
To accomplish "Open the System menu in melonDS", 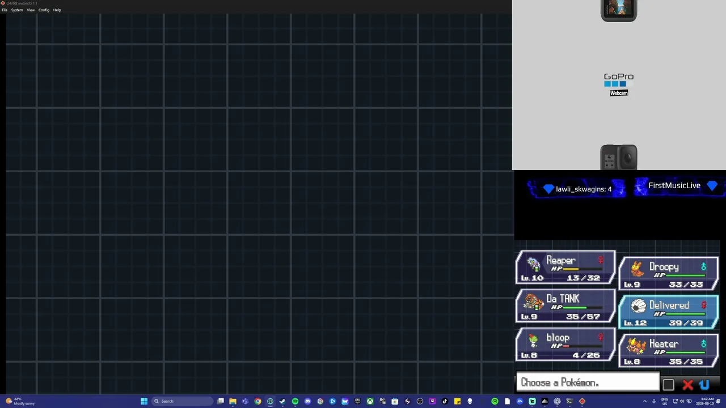I will (17, 10).
